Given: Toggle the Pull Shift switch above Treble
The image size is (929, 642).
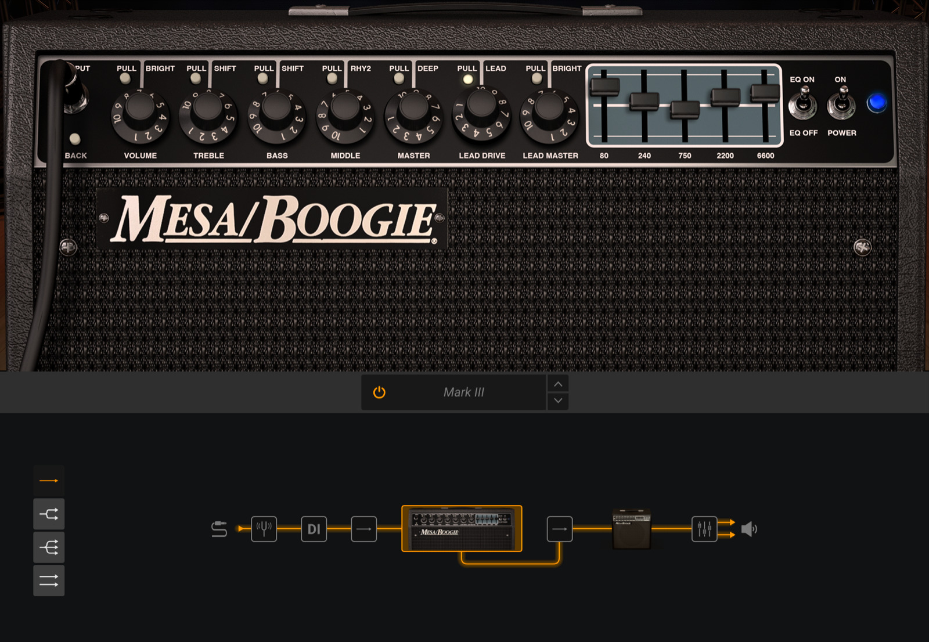Looking at the screenshot, I should coord(196,78).
